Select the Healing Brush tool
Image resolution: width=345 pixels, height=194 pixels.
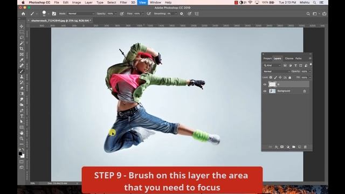(x=22, y=66)
